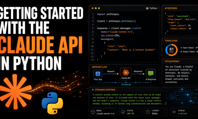Image resolution: width=198 pixels, height=119 pixels.
Task: Click the "usage": { line in API response
Action: pyautogui.click(x=173, y=23)
